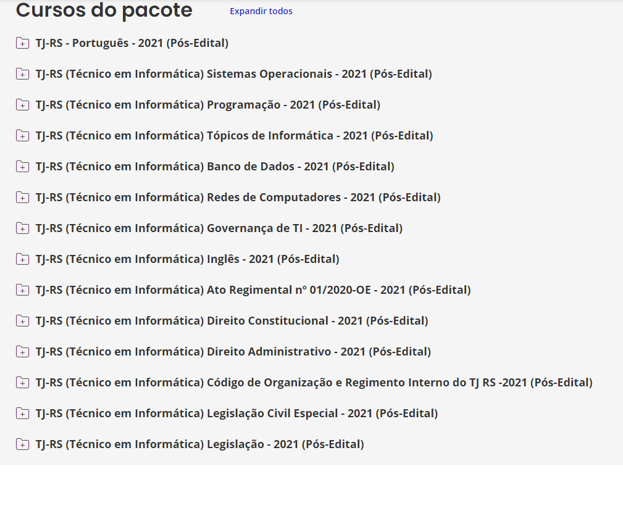Expand the Direito Administrativo course title
Screen dimensions: 623x516
click(233, 352)
